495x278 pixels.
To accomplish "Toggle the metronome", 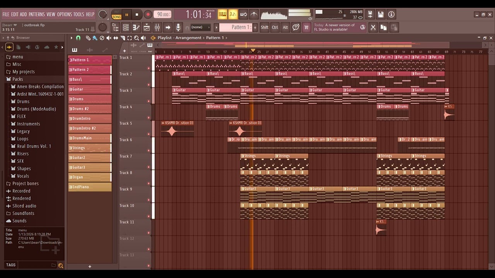I will pos(254,15).
